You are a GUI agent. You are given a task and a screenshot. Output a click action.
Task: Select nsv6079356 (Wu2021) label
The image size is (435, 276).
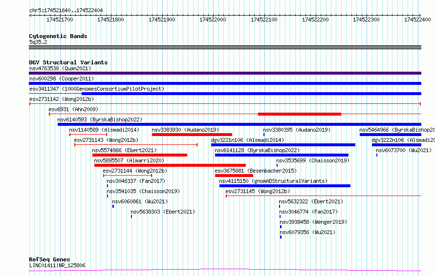pos(307,232)
